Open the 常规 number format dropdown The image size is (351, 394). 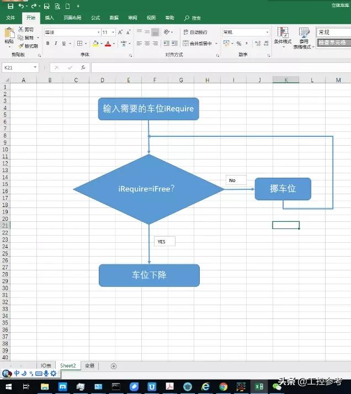coord(267,32)
